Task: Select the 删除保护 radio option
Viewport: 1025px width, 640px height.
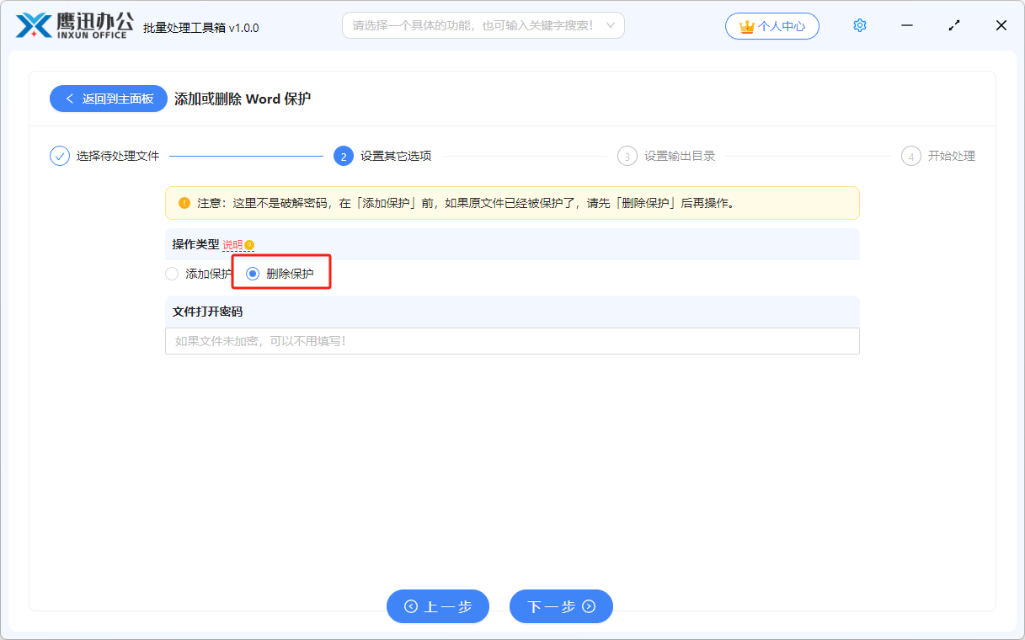Action: tap(253, 274)
